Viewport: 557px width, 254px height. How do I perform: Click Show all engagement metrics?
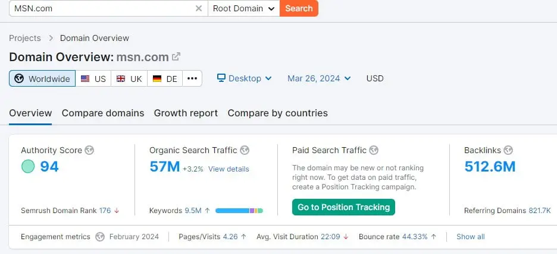pos(470,237)
